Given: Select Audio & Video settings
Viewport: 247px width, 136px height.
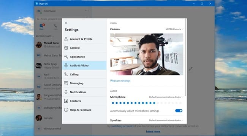Looking at the screenshot, I should pyautogui.click(x=84, y=65).
